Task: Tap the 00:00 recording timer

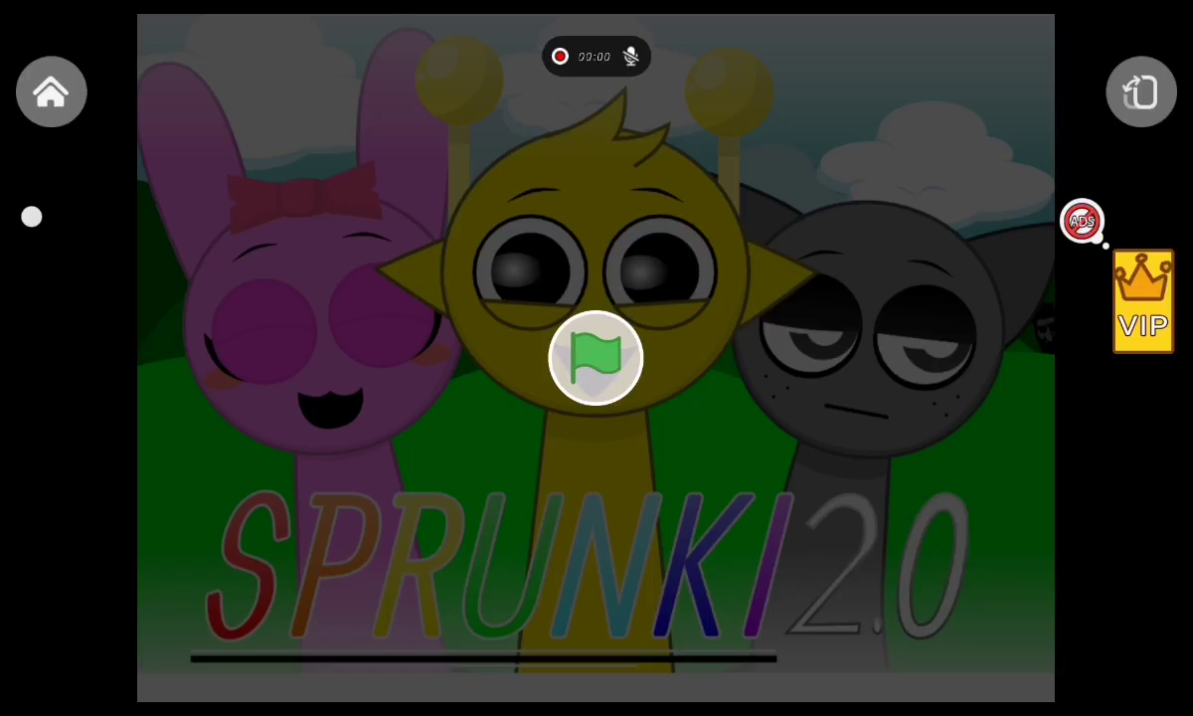Action: 595,57
